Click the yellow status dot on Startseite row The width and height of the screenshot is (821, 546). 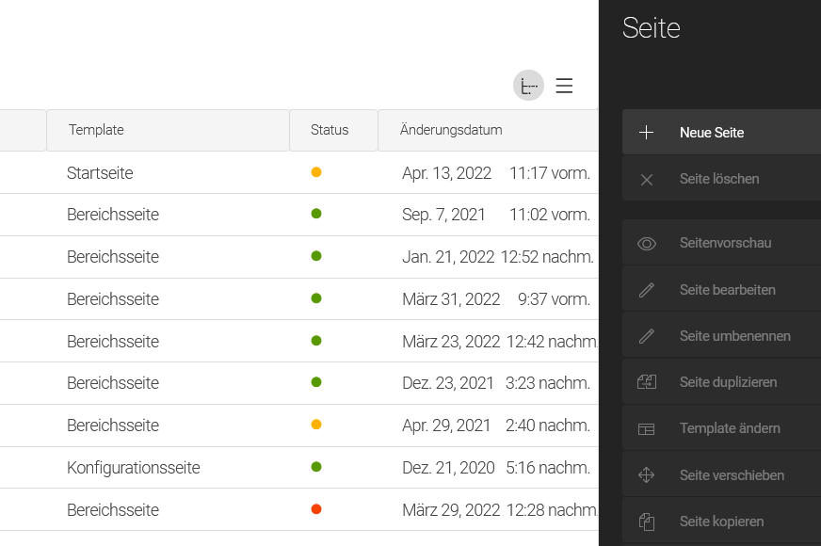316,172
